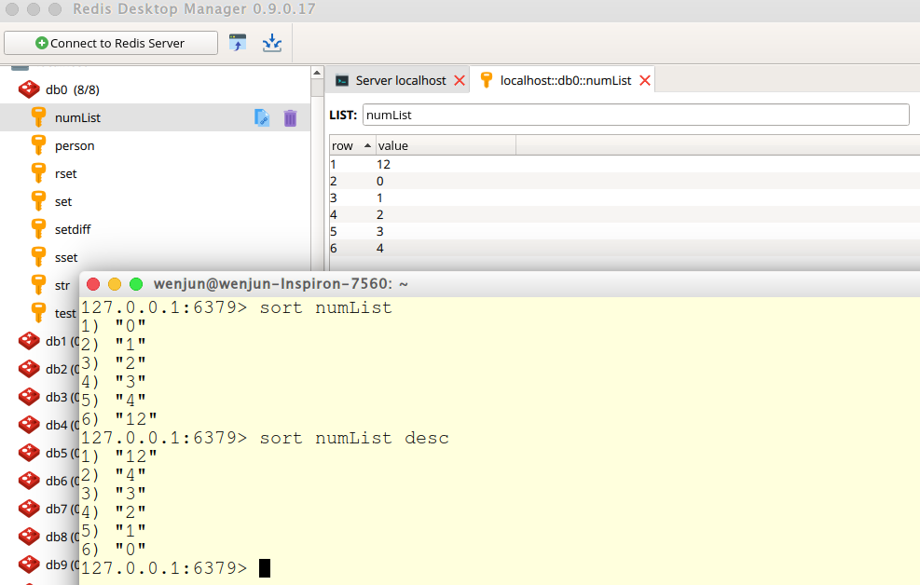The width and height of the screenshot is (920, 585).
Task: Click the export connections toolbar icon
Action: 271,43
